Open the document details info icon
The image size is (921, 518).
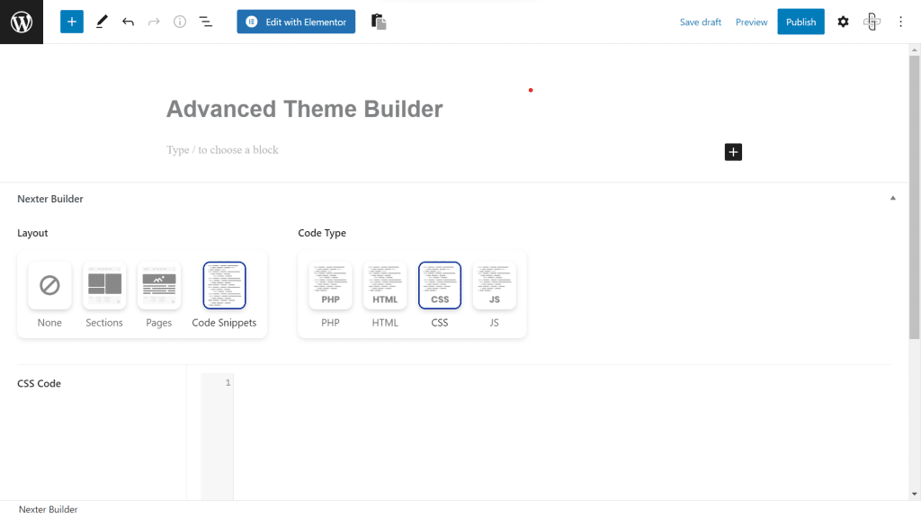(x=180, y=22)
